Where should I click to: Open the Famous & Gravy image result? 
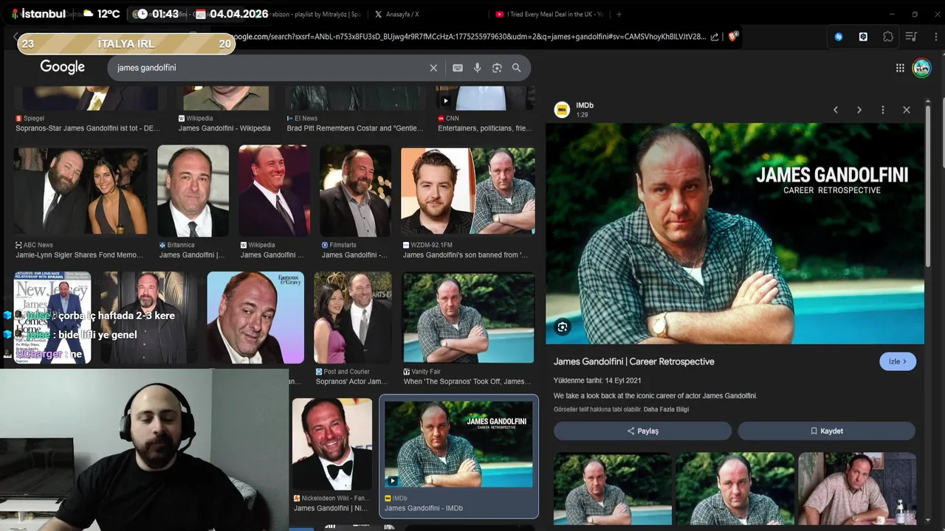coord(255,318)
